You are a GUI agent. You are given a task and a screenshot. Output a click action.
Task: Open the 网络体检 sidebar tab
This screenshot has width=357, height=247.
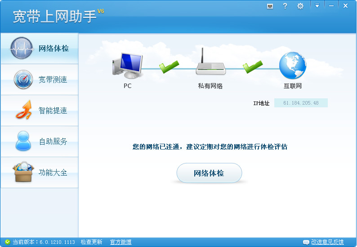click(x=40, y=49)
